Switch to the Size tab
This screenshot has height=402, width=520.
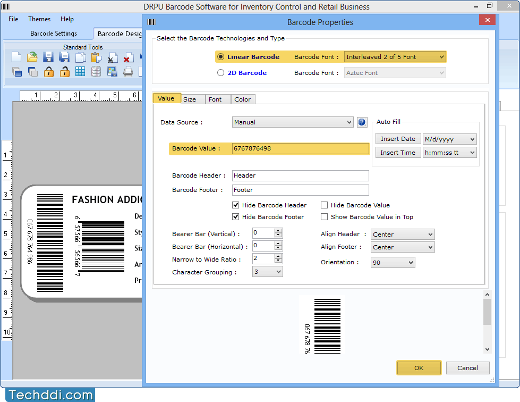[193, 99]
